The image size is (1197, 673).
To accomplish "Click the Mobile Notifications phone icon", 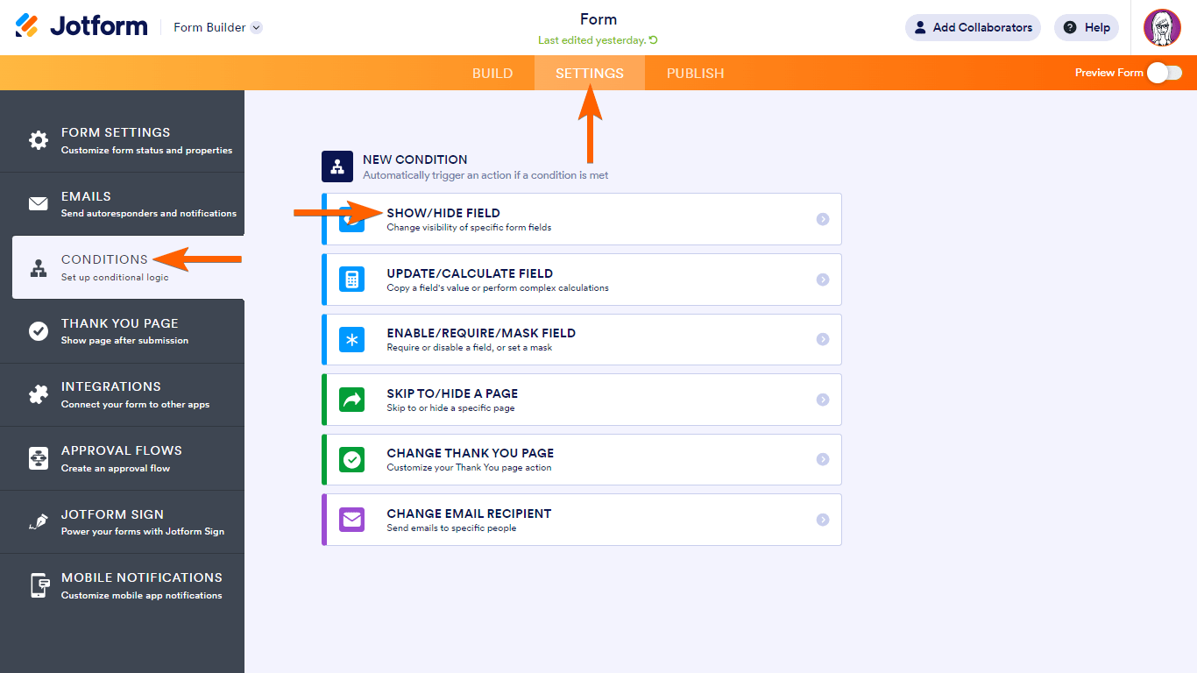I will pos(39,585).
